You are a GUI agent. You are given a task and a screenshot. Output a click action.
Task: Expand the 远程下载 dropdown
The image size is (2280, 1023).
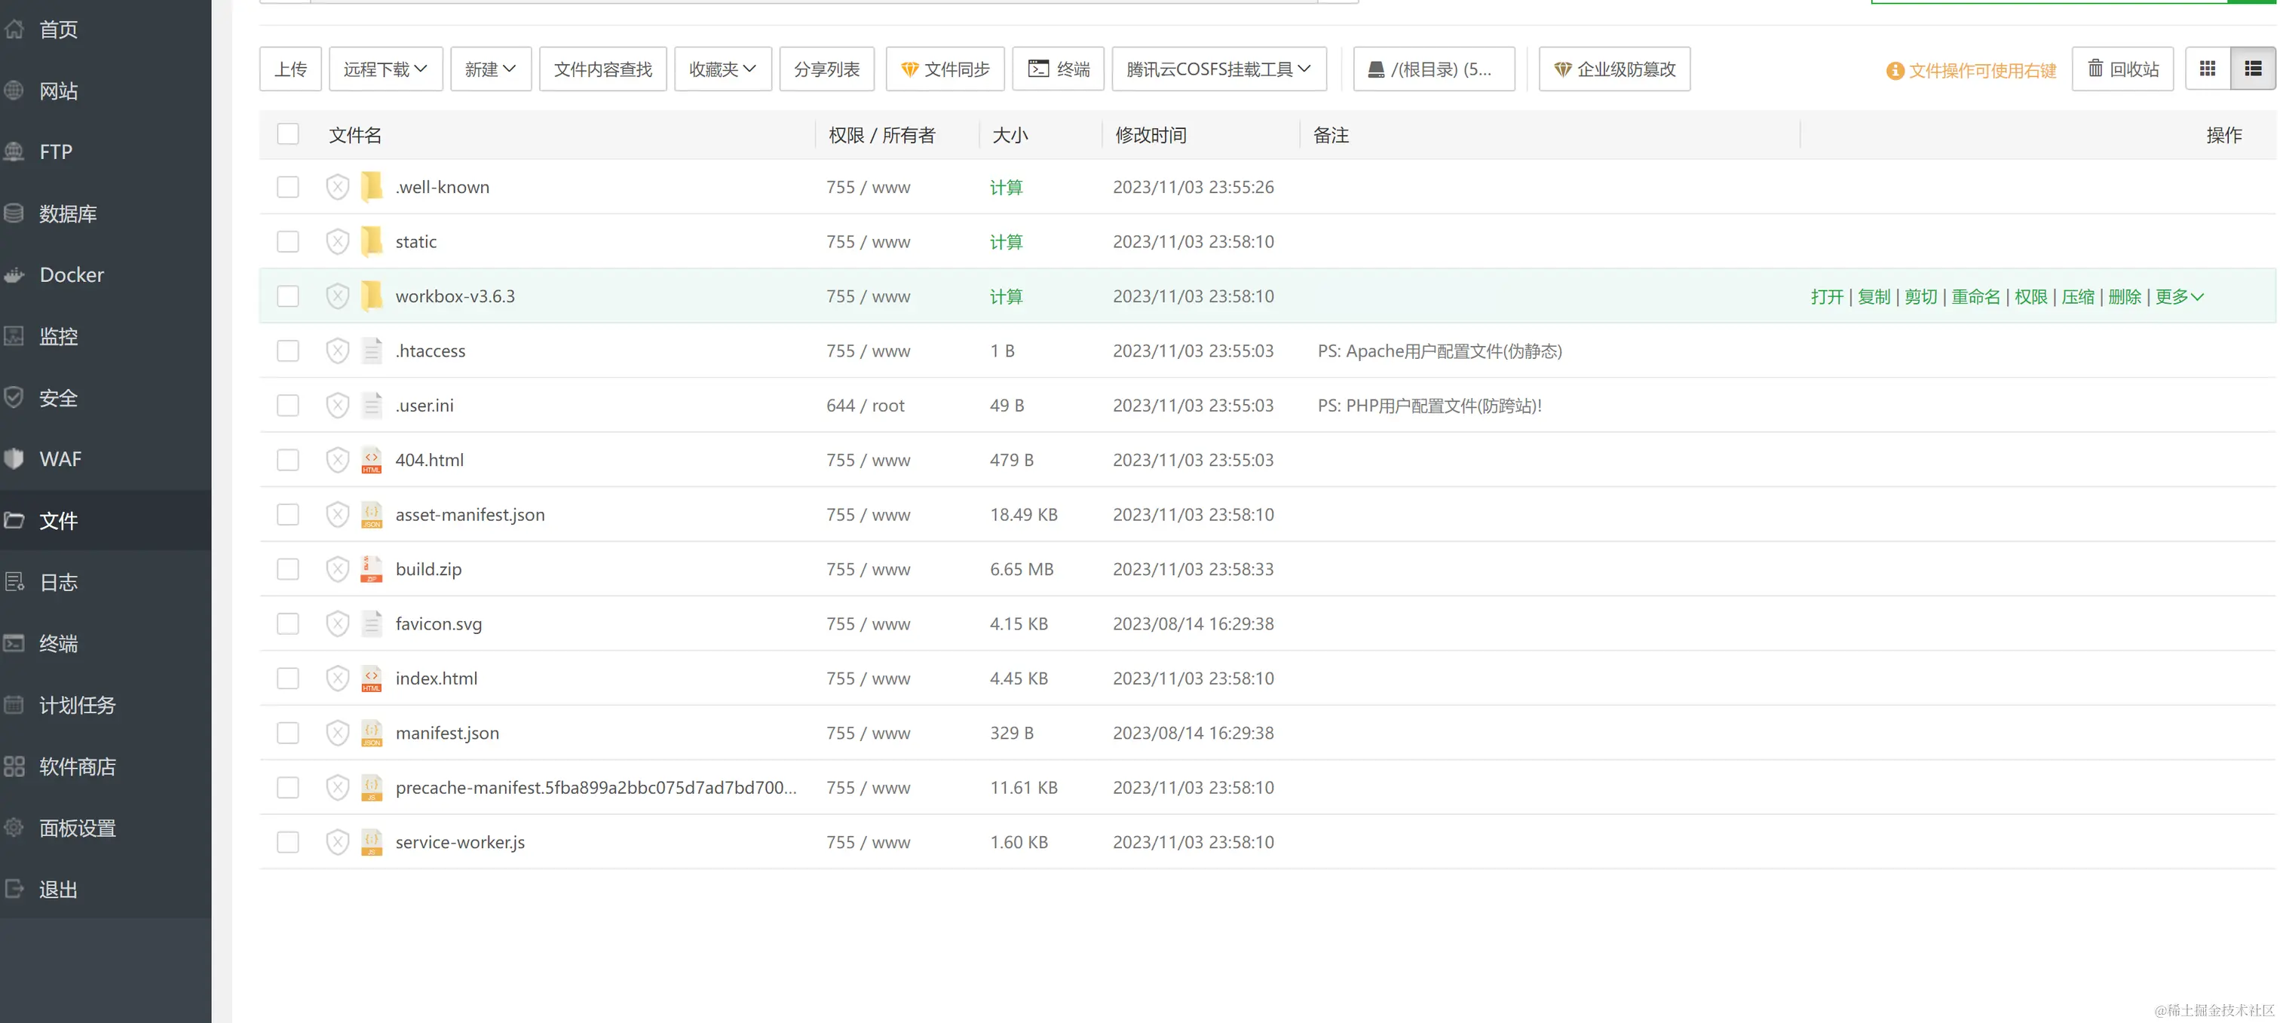[x=385, y=69]
